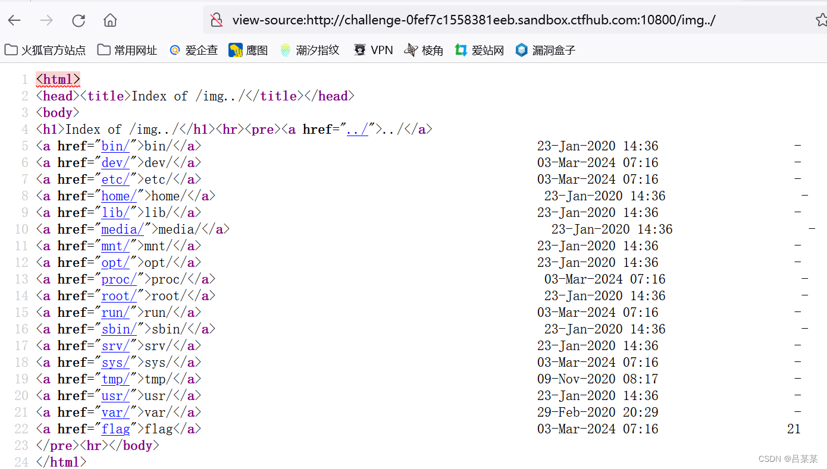Open the flag file link
Image resolution: width=827 pixels, height=469 pixels.
pos(116,429)
